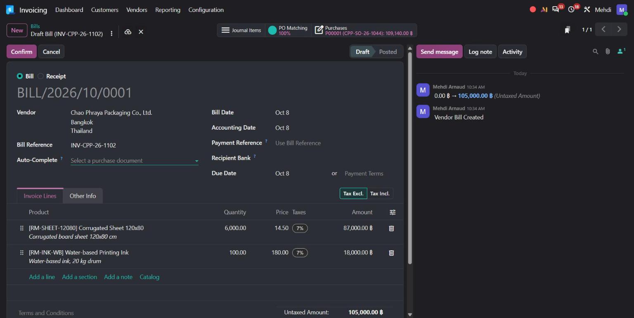
Task: Switch to the Other Info tab
Action: 83,196
